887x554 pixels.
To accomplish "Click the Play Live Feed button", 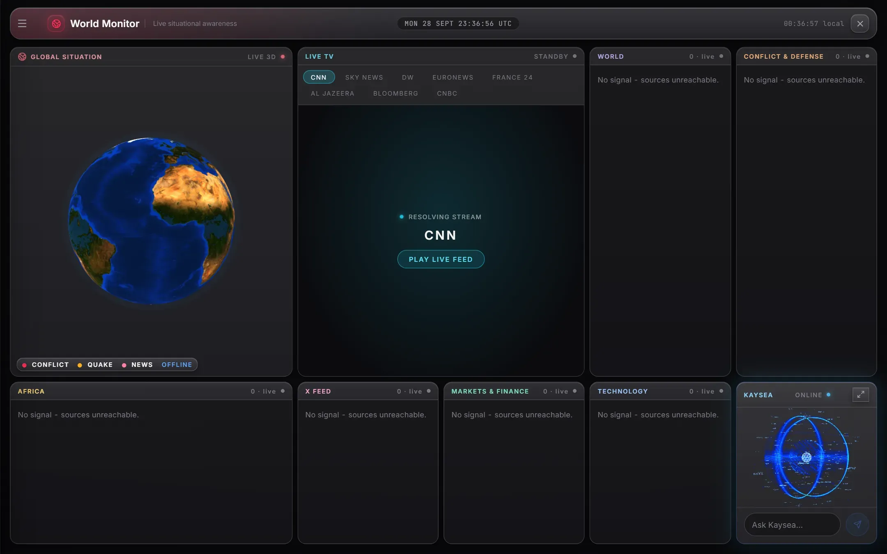I will 441,259.
